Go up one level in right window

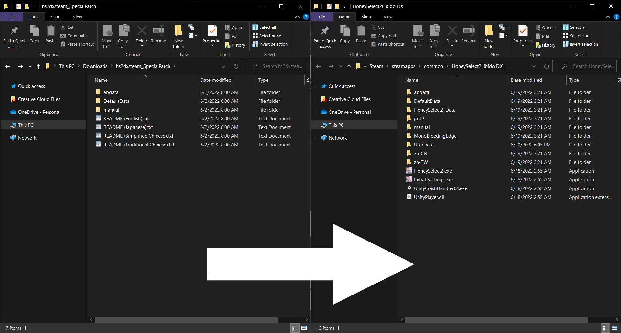coord(349,66)
